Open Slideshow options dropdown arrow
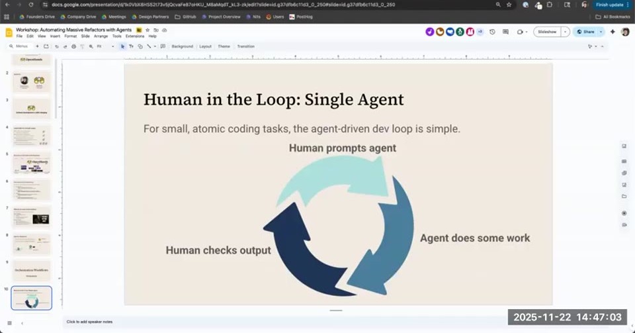This screenshot has width=635, height=333. click(x=566, y=32)
